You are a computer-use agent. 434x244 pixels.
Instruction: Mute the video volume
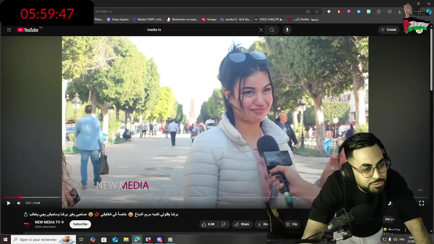click(19, 203)
